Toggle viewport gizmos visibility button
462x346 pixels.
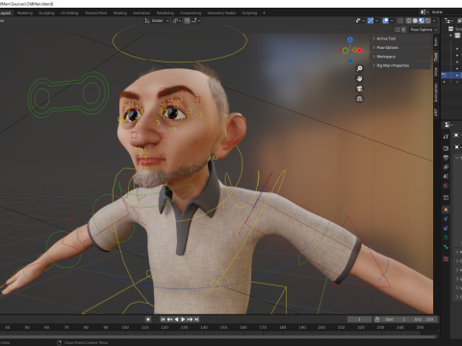click(371, 21)
